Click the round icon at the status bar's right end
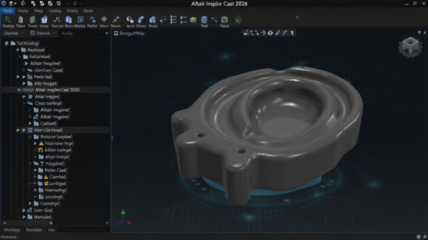Screen dimensions: 428x240 click(x=419, y=237)
